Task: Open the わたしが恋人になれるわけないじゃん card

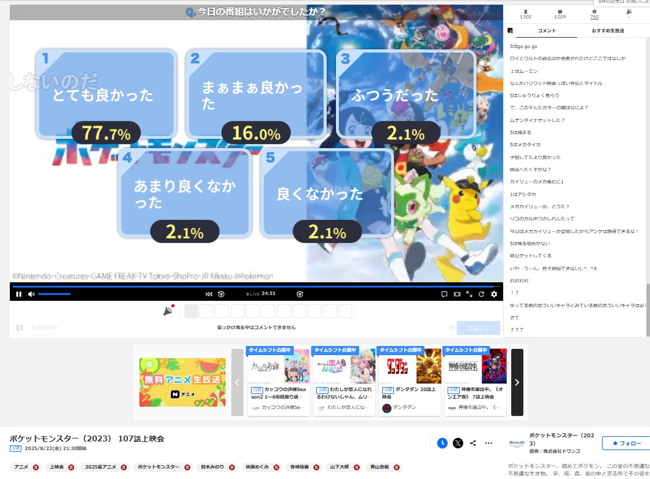Action: [x=344, y=381]
